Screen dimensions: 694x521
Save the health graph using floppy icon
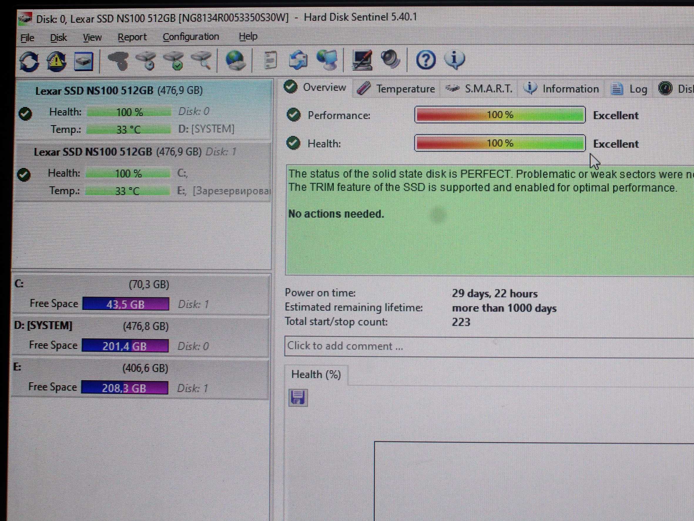tap(298, 398)
